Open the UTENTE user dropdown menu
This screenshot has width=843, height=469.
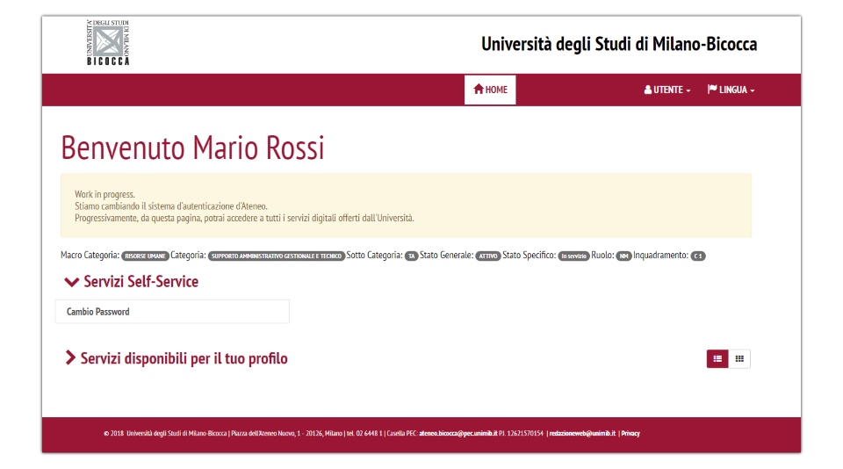[x=667, y=90]
